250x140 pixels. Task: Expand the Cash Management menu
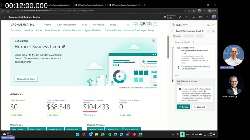click(68, 25)
